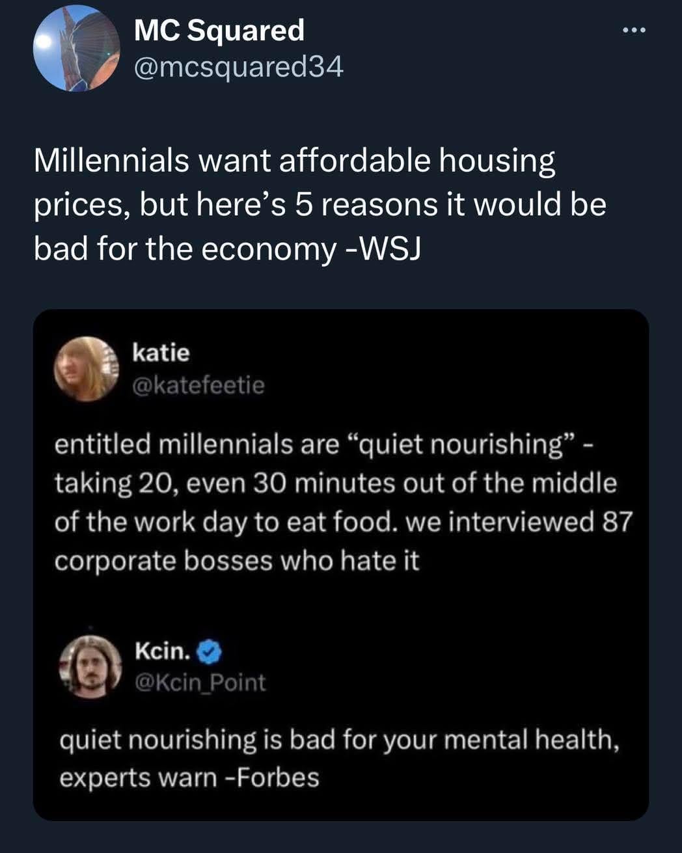Click the Kcin. display name
Viewport: 682px width, 853px height.
[162, 650]
